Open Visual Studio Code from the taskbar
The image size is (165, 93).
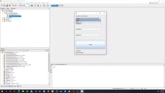36,91
